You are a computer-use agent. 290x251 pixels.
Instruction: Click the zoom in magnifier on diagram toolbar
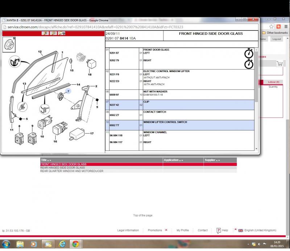click(45, 33)
